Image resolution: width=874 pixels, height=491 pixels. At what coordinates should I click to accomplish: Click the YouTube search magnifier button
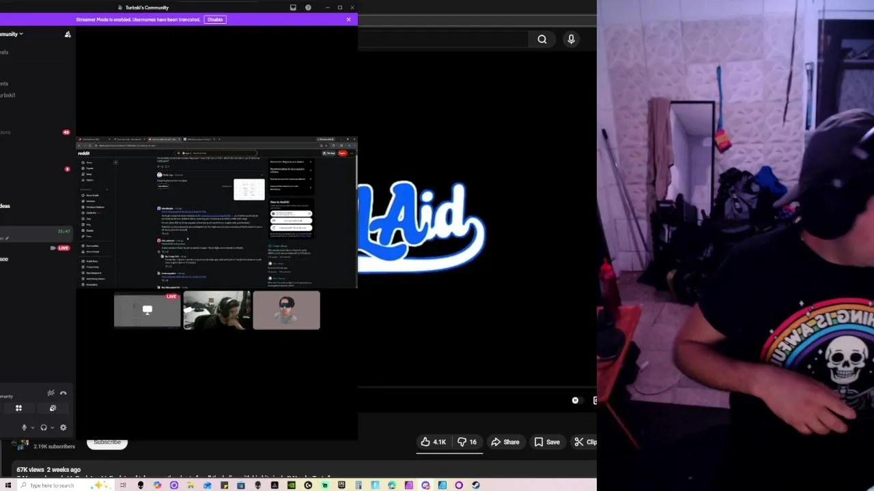pos(542,40)
